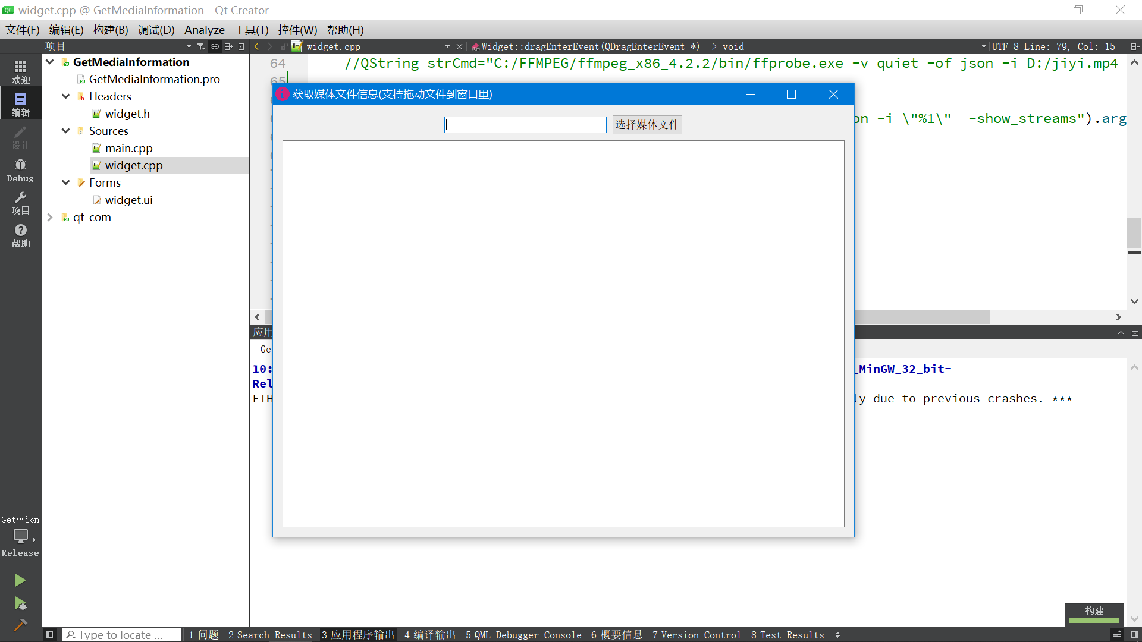
Task: Collapse the Forms folder
Action: point(66,182)
